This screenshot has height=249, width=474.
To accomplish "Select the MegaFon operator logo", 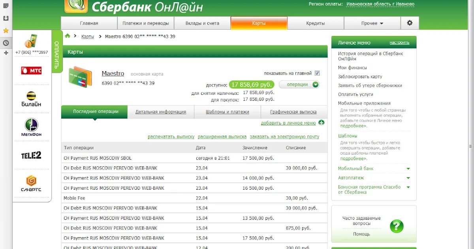I will coord(31,127).
